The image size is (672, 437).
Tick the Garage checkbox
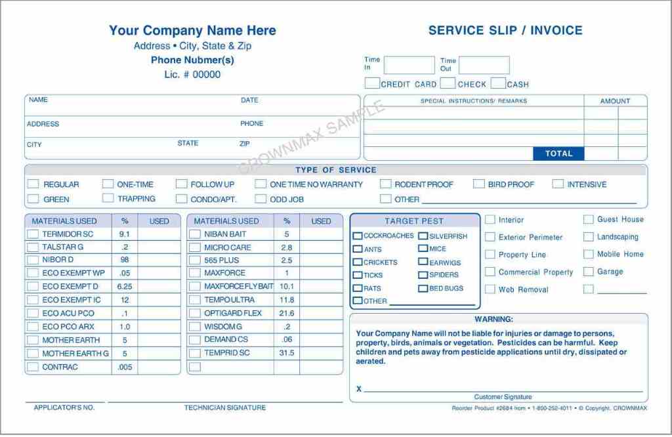[x=589, y=272]
